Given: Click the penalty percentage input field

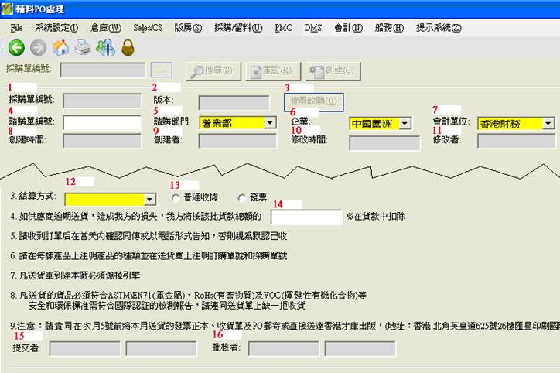Looking at the screenshot, I should point(306,217).
